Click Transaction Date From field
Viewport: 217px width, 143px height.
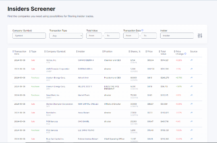pos(131,36)
